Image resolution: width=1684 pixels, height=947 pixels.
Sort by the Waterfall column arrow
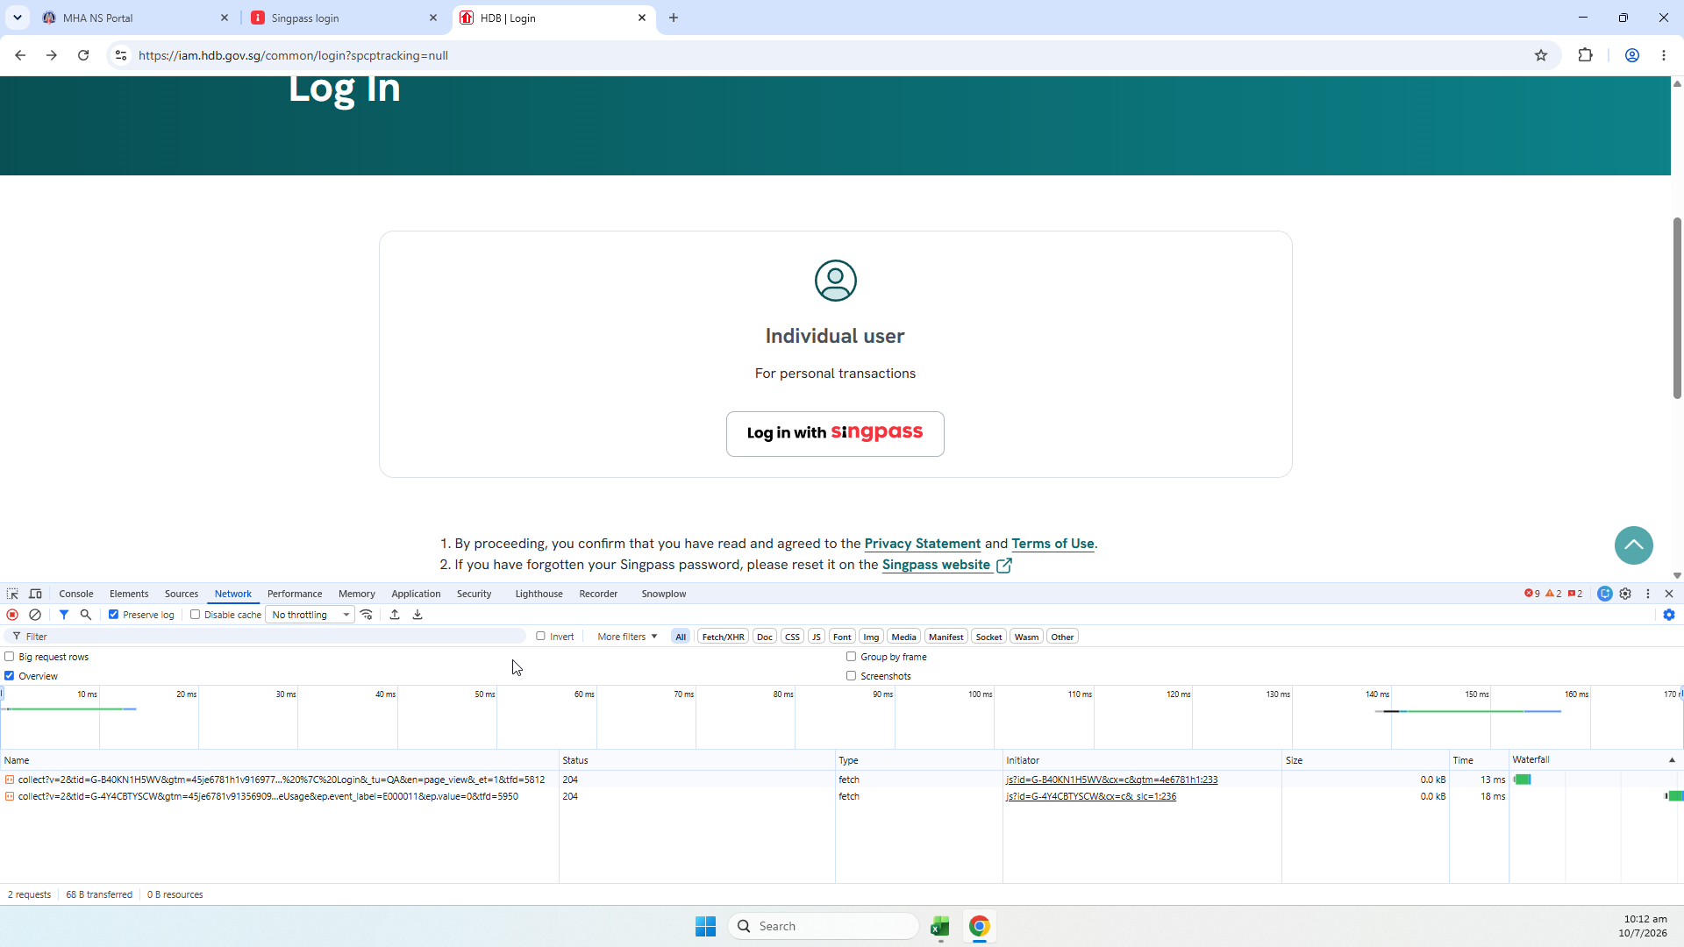point(1672,760)
